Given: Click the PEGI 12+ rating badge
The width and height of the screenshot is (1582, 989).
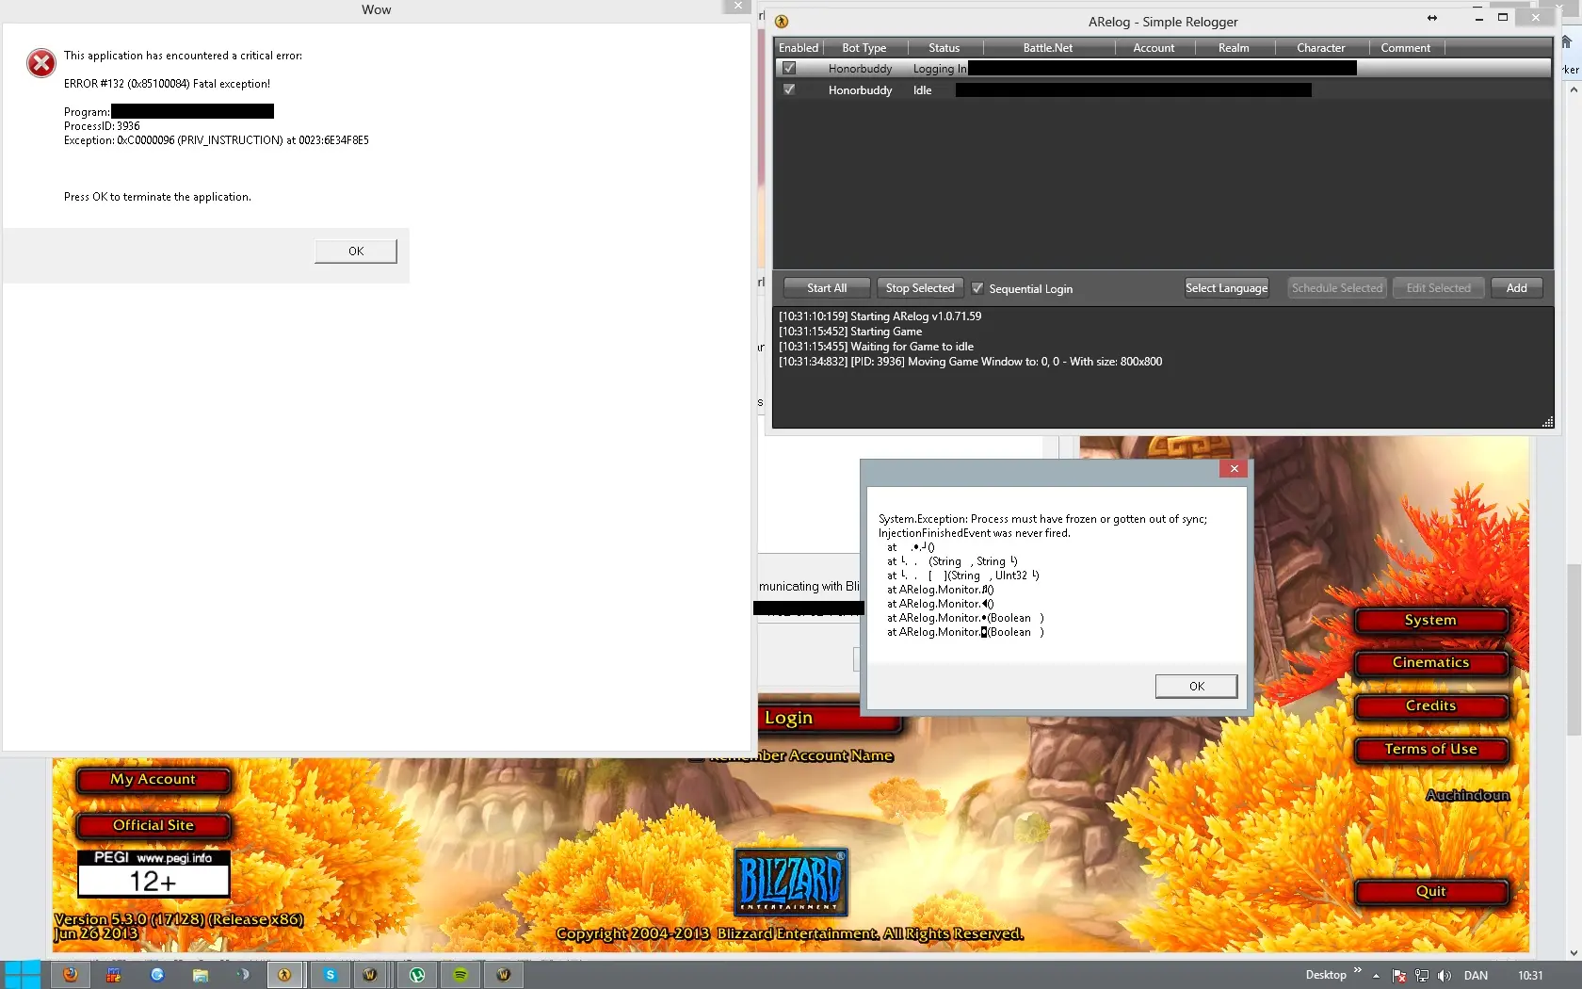Looking at the screenshot, I should 153,872.
